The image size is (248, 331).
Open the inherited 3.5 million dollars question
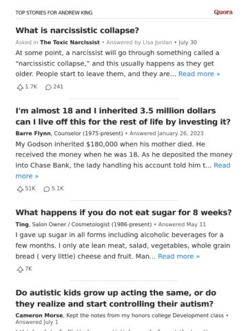pos(123,116)
